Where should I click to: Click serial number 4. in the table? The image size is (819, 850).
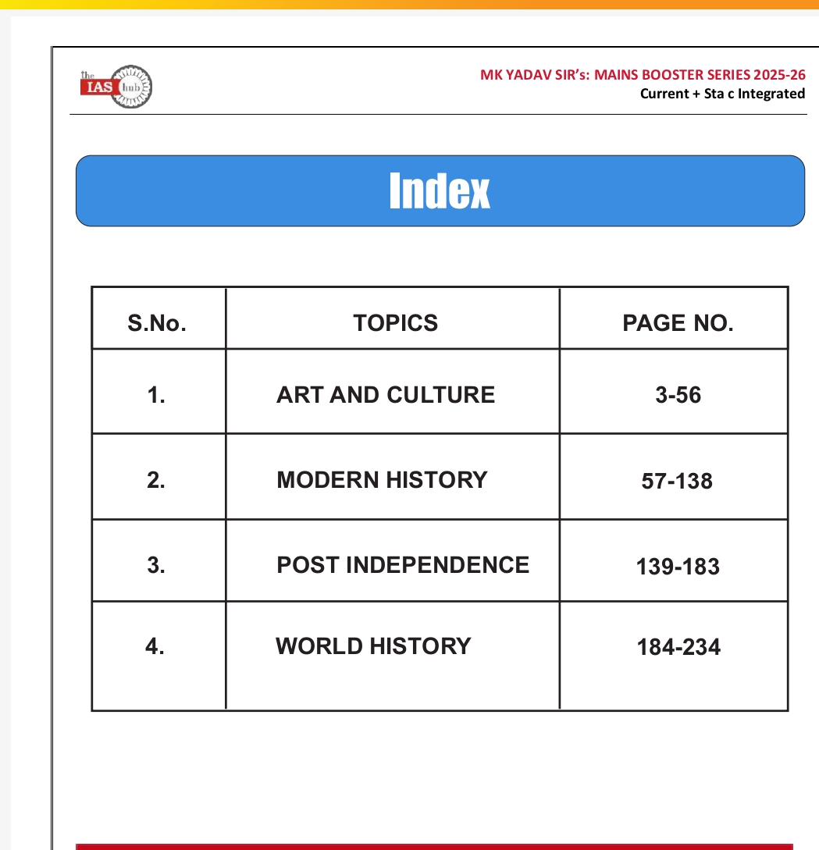pos(155,647)
